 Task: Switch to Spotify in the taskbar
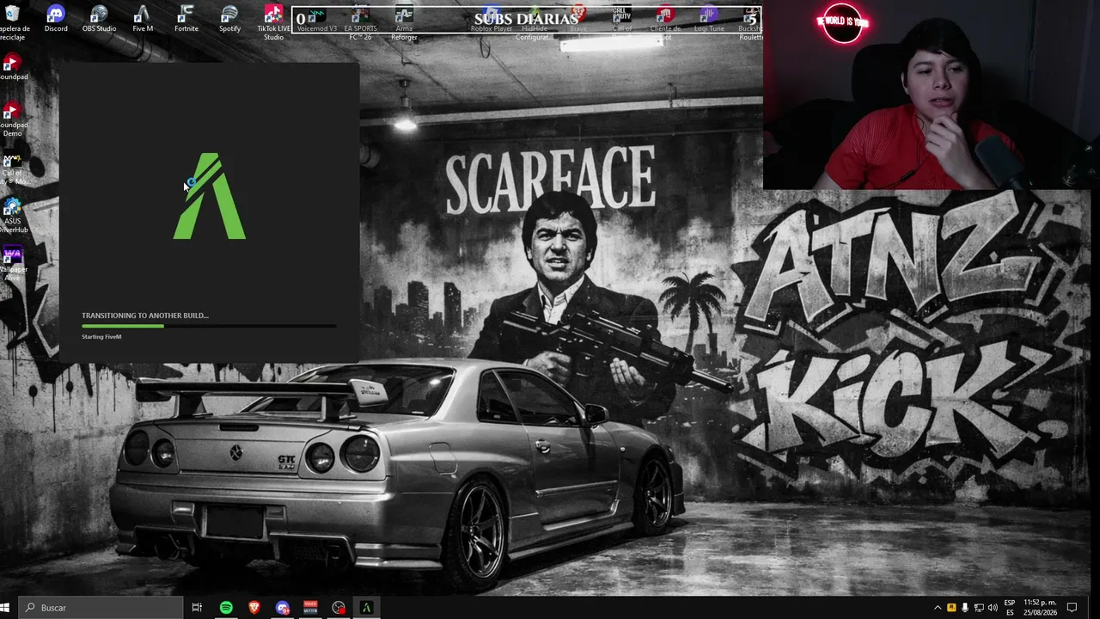226,608
